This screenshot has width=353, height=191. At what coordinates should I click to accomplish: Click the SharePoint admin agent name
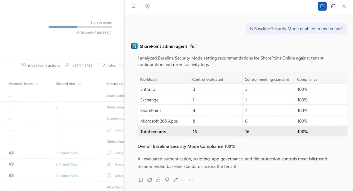[164, 46]
